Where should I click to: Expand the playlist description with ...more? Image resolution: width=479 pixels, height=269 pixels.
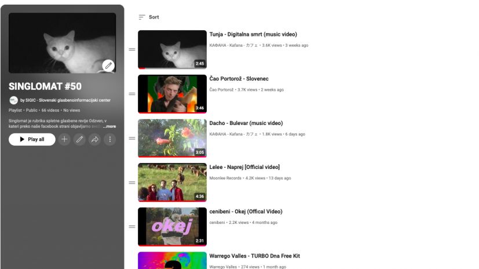(109, 126)
